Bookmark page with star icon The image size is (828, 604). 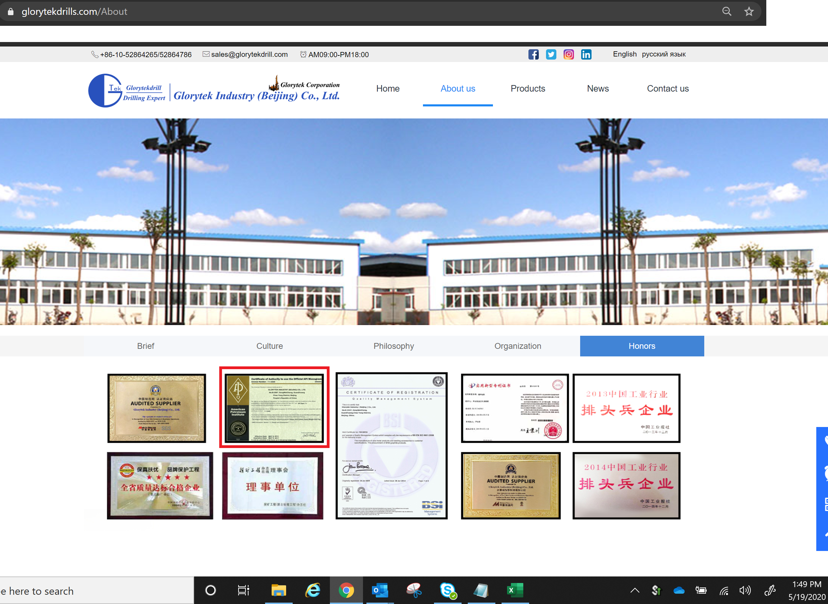[749, 12]
